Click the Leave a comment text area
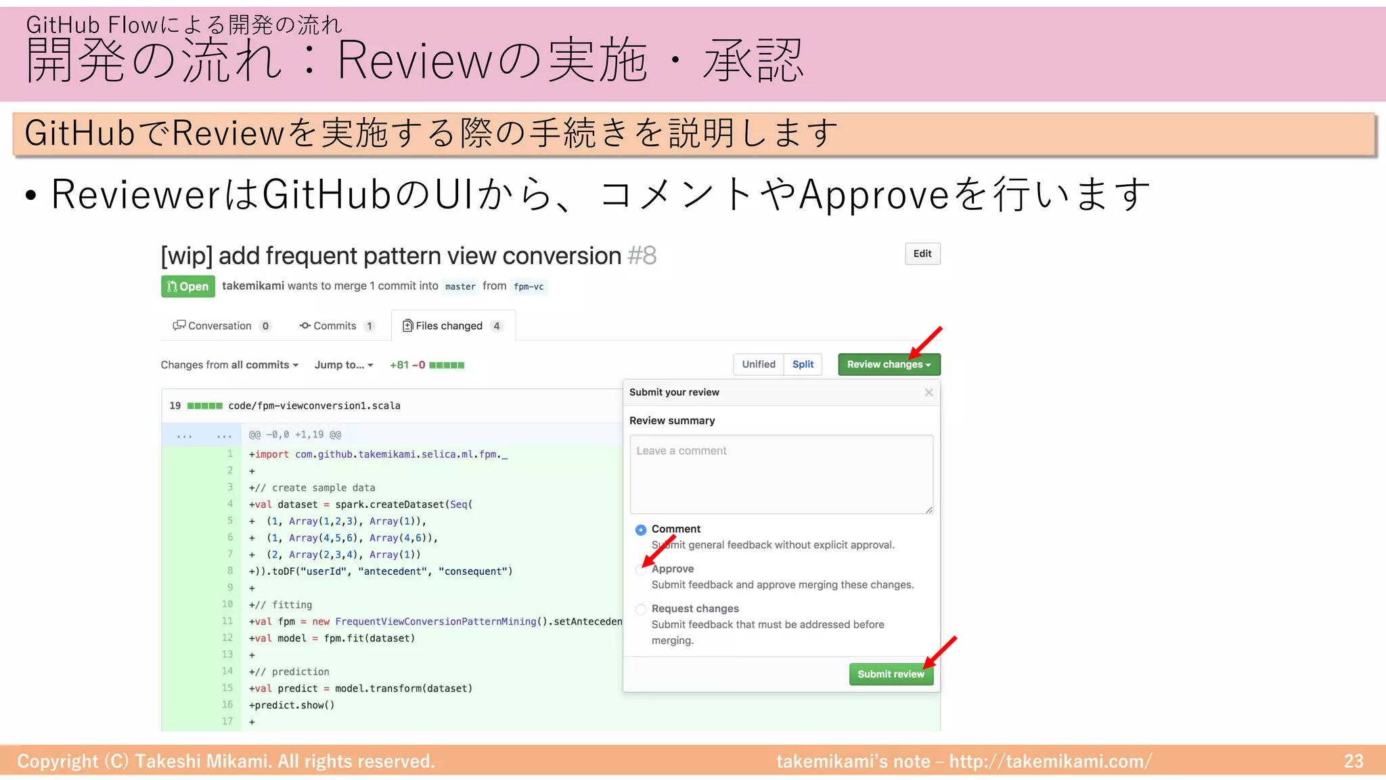 782,474
